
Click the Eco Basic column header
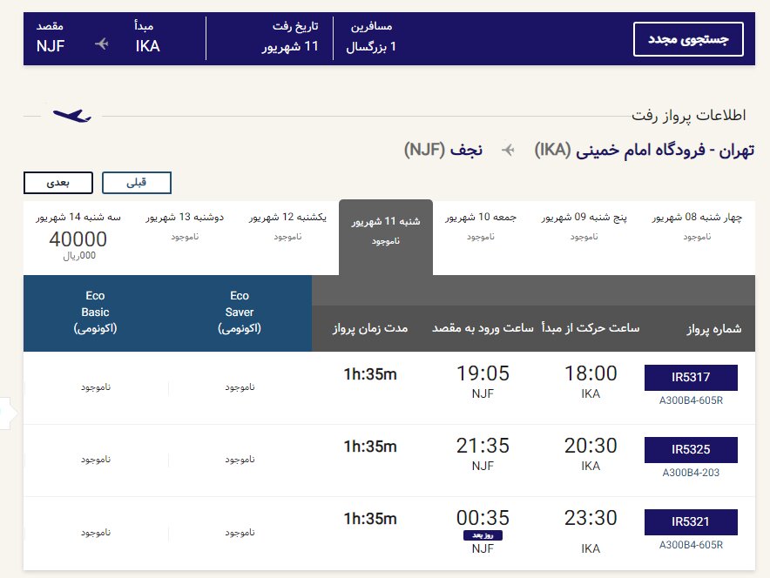95,313
